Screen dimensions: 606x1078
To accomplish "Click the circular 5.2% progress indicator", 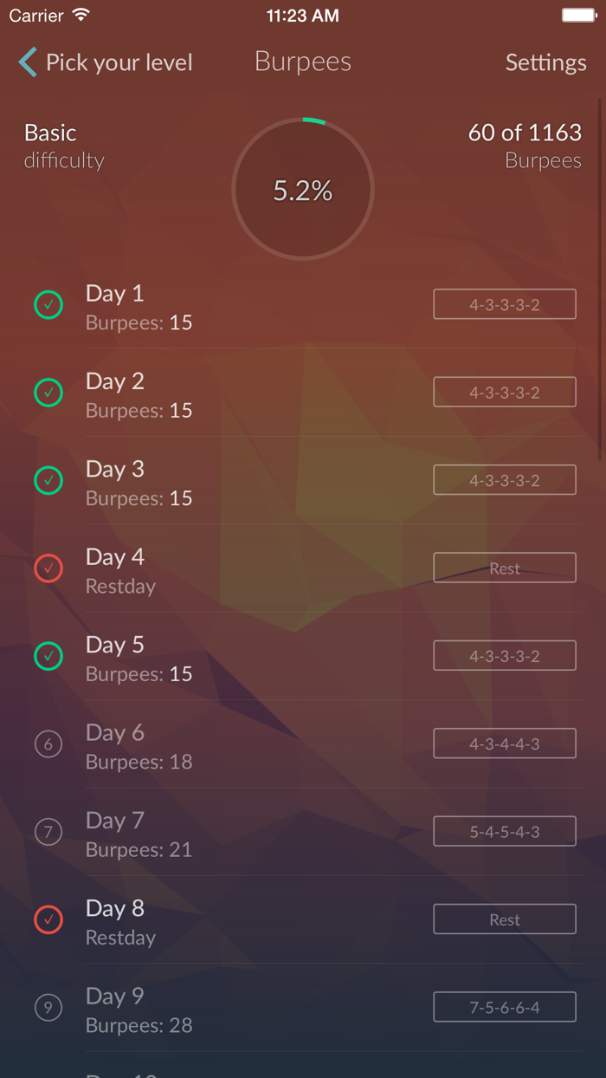I will click(x=302, y=189).
